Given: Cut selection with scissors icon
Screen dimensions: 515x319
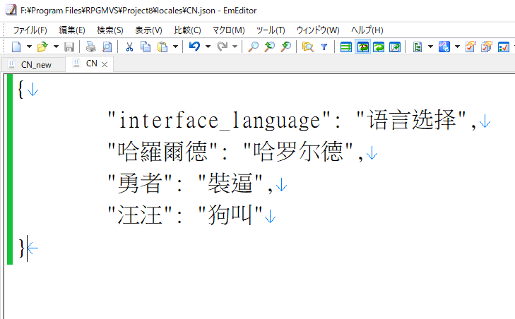Looking at the screenshot, I should [x=129, y=47].
